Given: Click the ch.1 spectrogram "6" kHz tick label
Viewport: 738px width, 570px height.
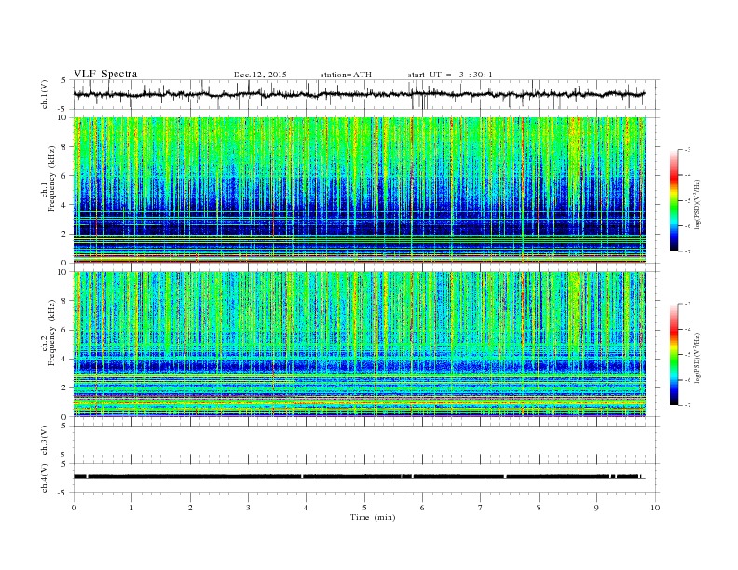Looking at the screenshot, I should click(65, 176).
